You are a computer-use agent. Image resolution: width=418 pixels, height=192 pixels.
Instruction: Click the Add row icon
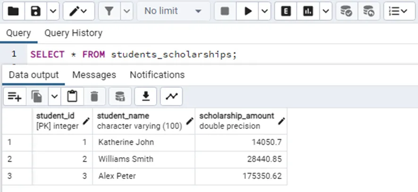[x=15, y=96]
